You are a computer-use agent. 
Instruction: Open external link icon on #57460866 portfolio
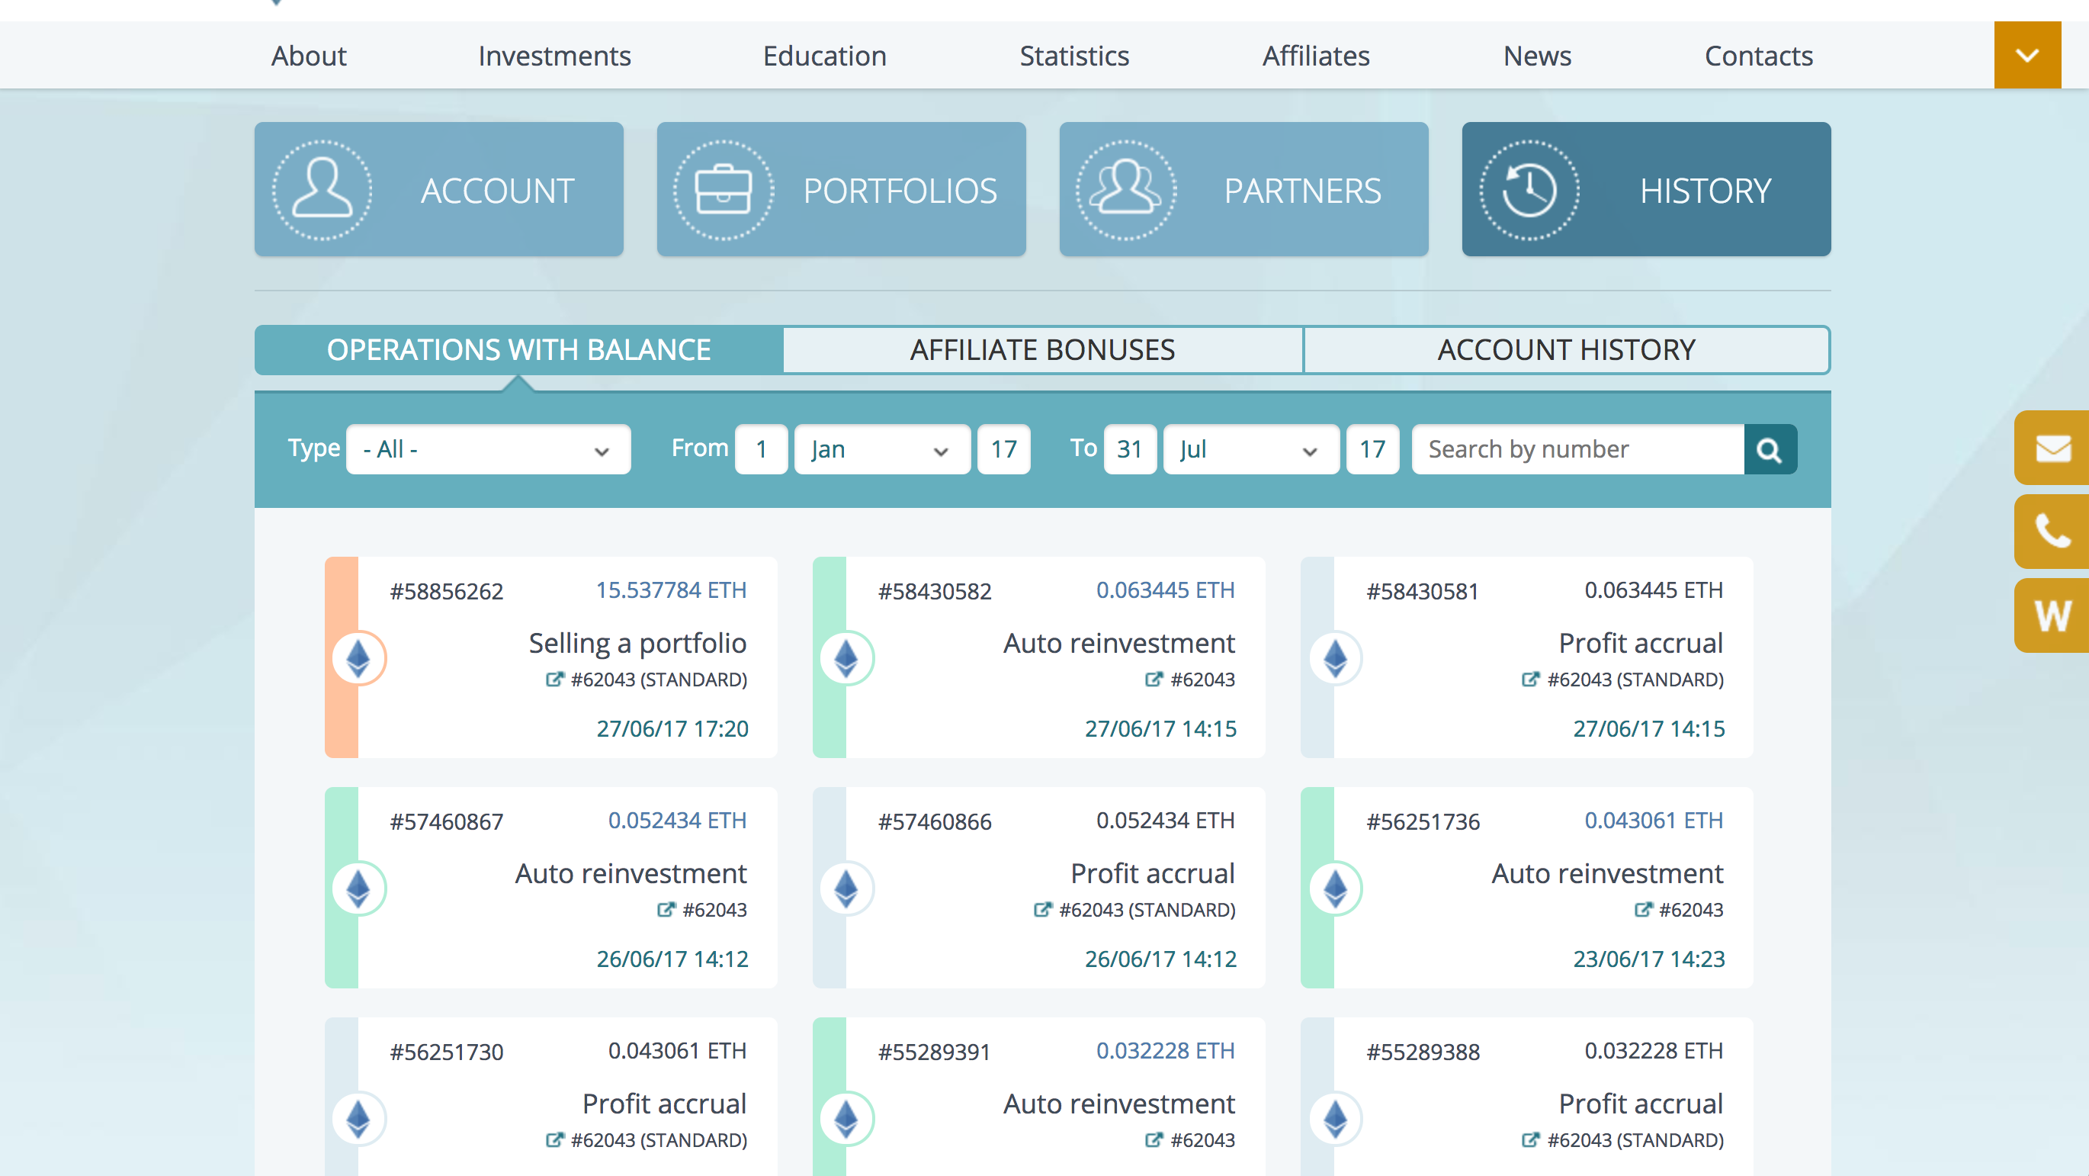pos(1043,909)
